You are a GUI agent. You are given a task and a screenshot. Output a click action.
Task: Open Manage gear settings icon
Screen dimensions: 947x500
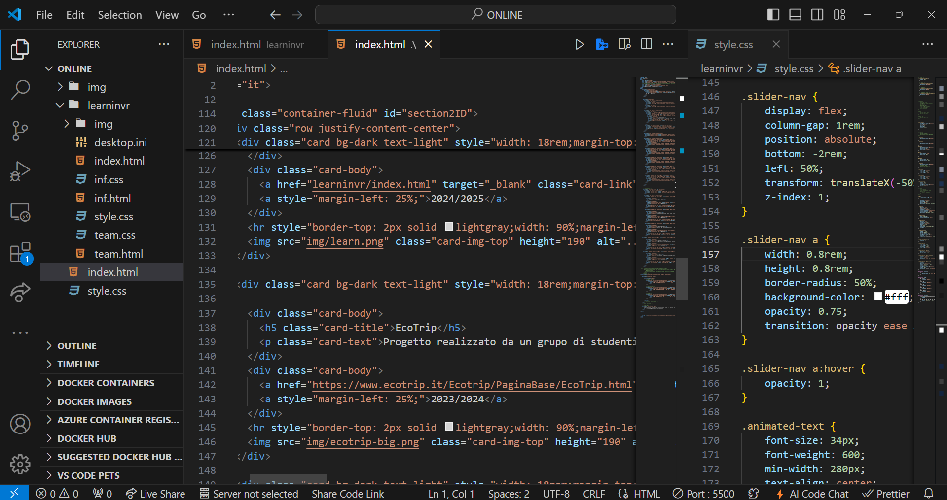(20, 464)
